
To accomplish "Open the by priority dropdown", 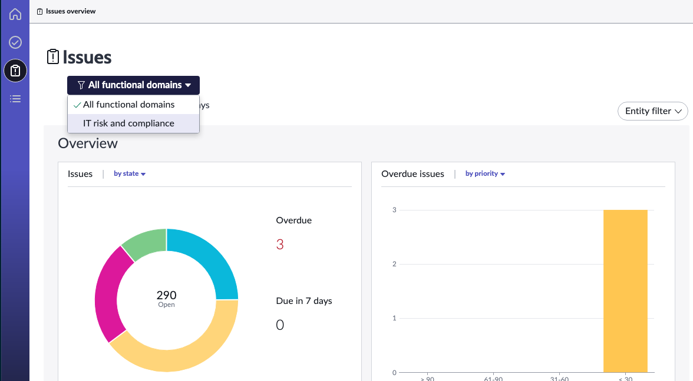I will (x=485, y=174).
